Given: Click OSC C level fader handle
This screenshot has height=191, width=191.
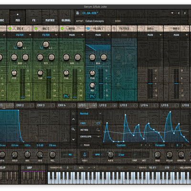Looking at the screenshot, I should tap(49, 77).
